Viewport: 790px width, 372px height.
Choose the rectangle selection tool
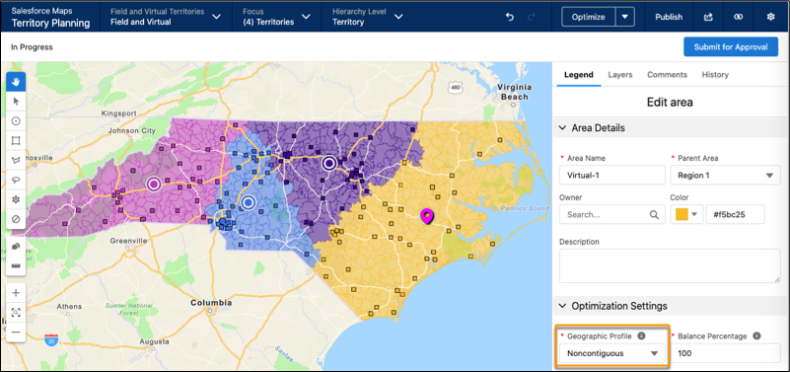pos(16,141)
